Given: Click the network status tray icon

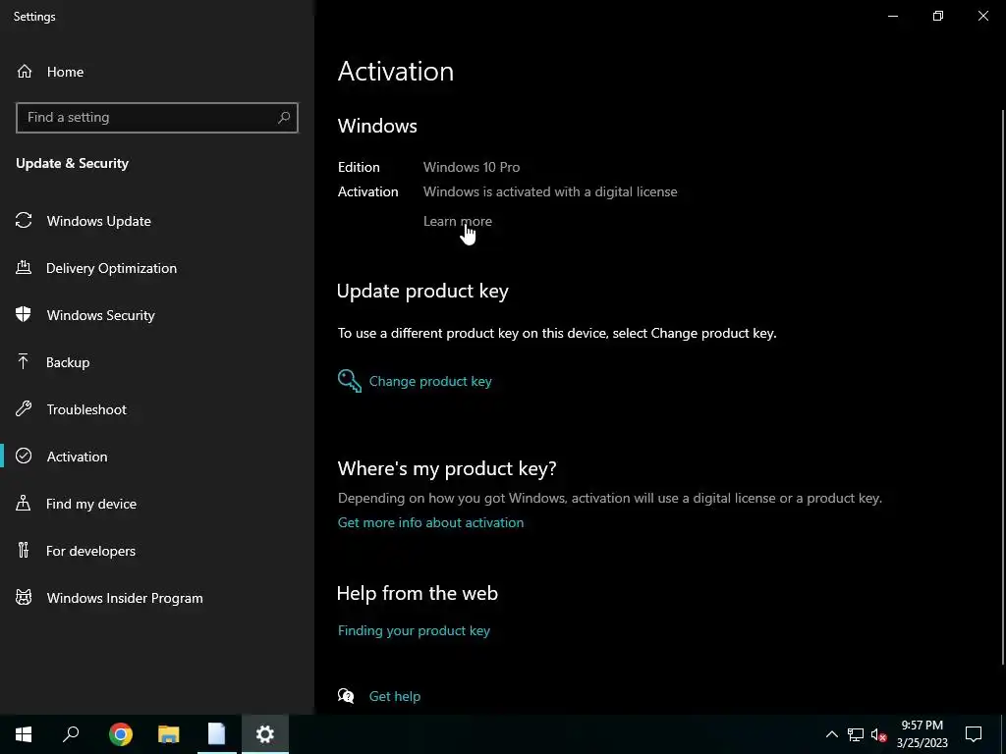Looking at the screenshot, I should 856,734.
